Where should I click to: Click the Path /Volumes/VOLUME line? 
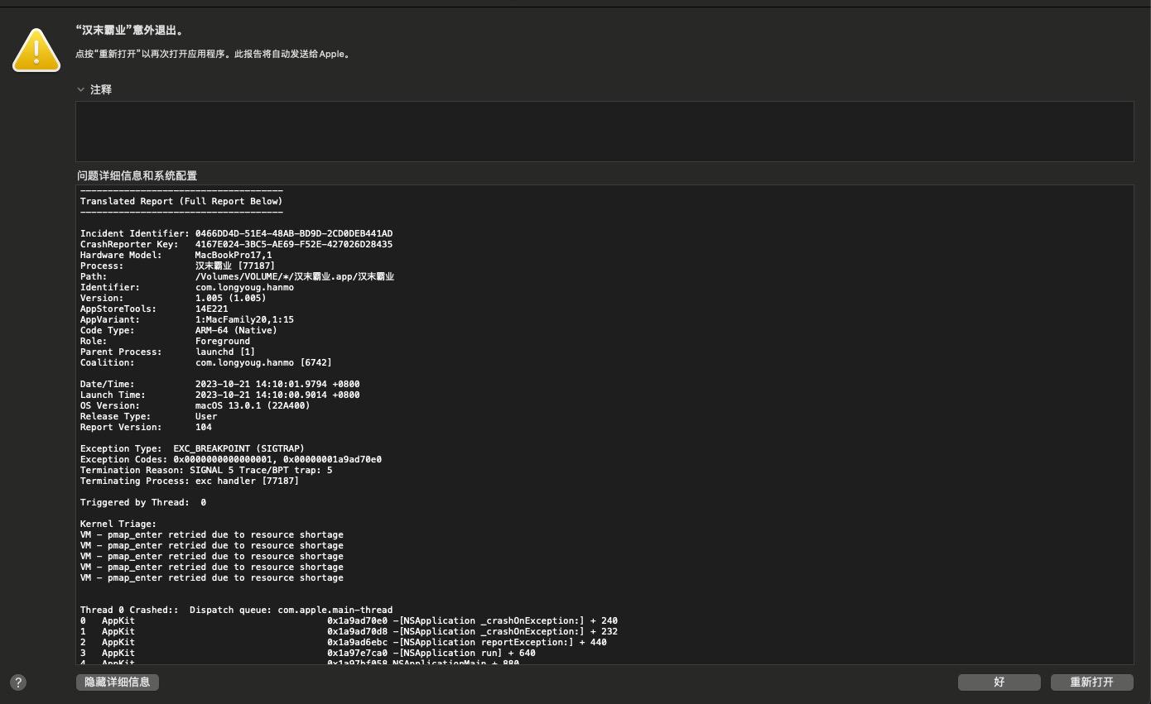pos(237,277)
